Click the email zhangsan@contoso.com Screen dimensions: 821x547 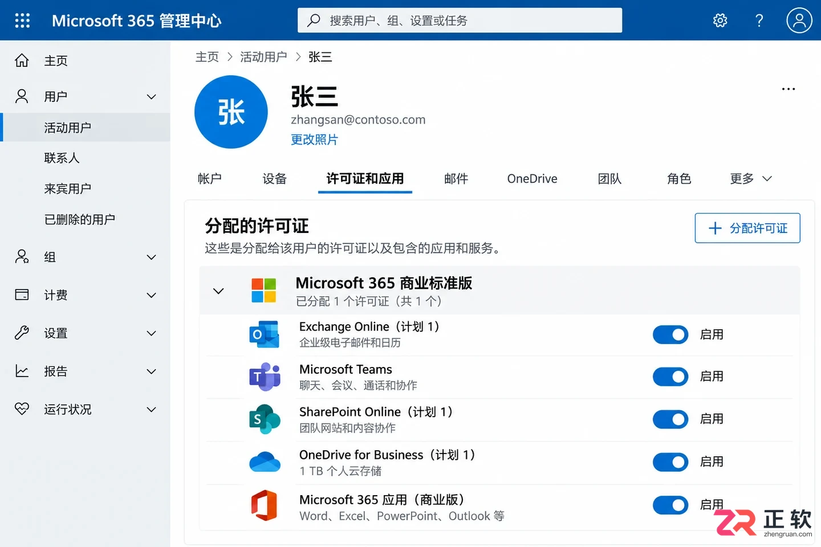(x=358, y=120)
